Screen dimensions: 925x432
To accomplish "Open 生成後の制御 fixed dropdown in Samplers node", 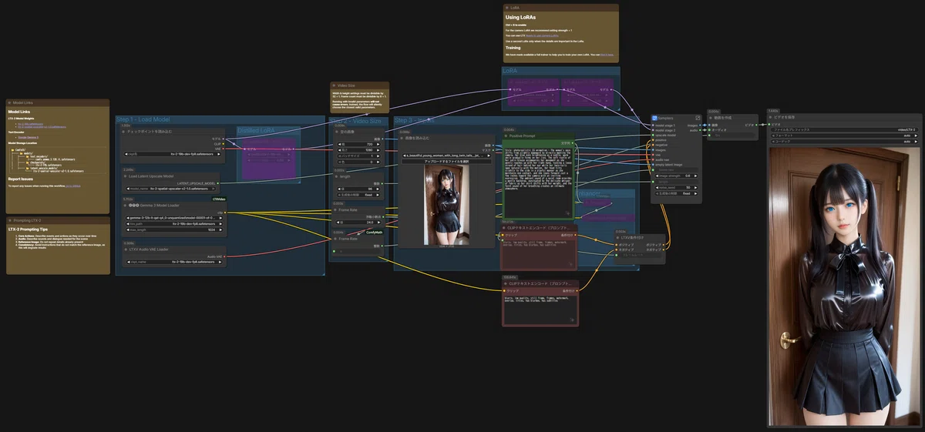I will tap(677, 193).
